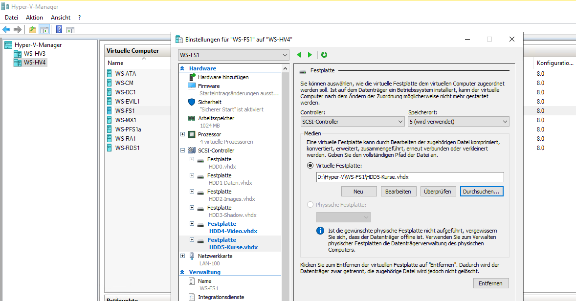The height and width of the screenshot is (301, 576).
Task: Click the green refresh icon in settings dialog
Action: click(x=324, y=55)
